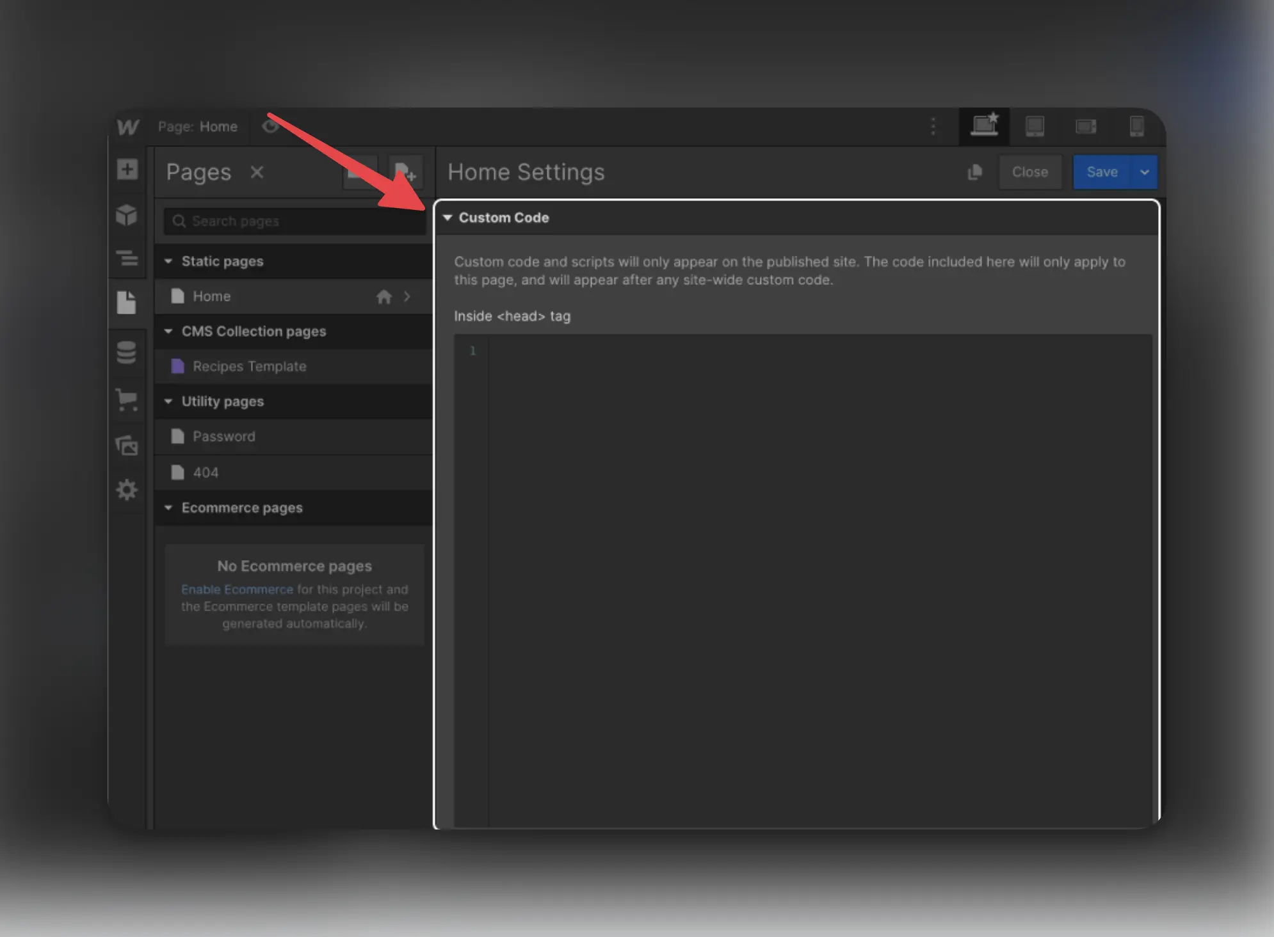Screen dimensions: 1274x937
Task: Select the Recipes Template page
Action: tap(293, 367)
